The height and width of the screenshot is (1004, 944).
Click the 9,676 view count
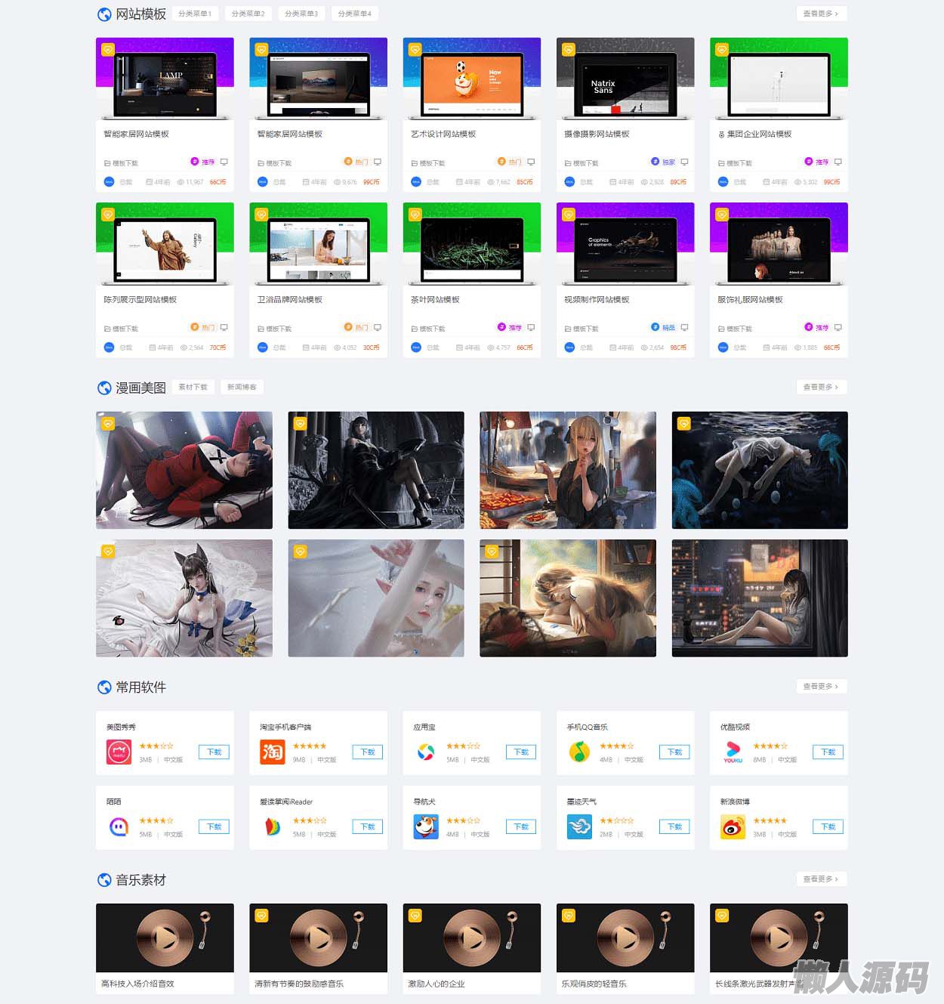345,182
